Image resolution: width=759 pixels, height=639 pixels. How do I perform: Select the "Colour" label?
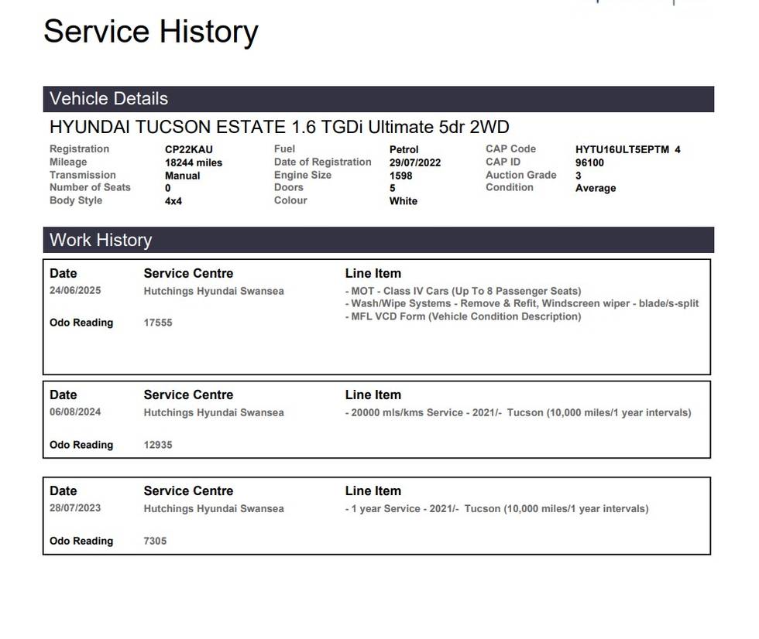point(291,200)
